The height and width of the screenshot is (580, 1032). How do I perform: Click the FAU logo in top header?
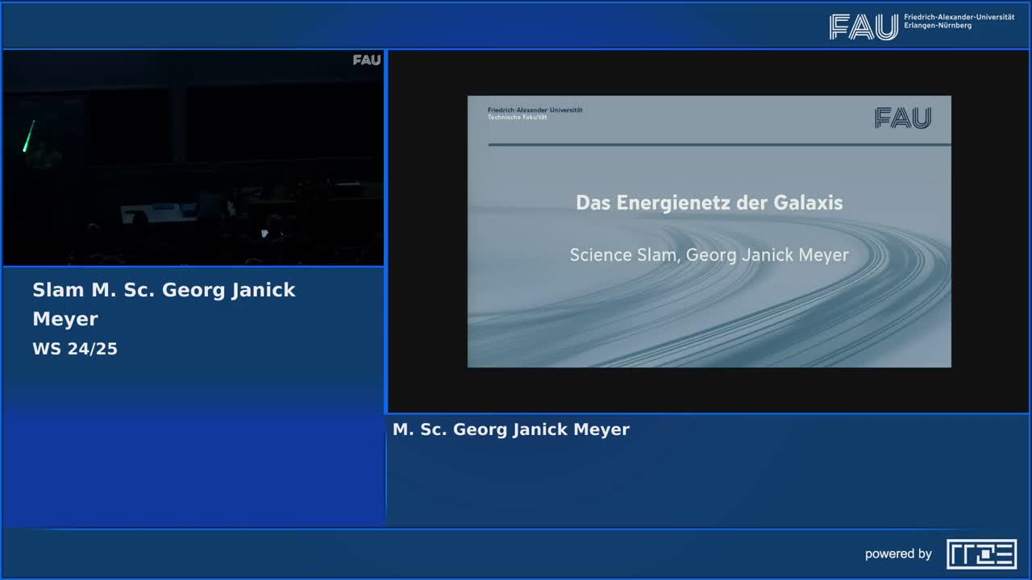coord(863,27)
